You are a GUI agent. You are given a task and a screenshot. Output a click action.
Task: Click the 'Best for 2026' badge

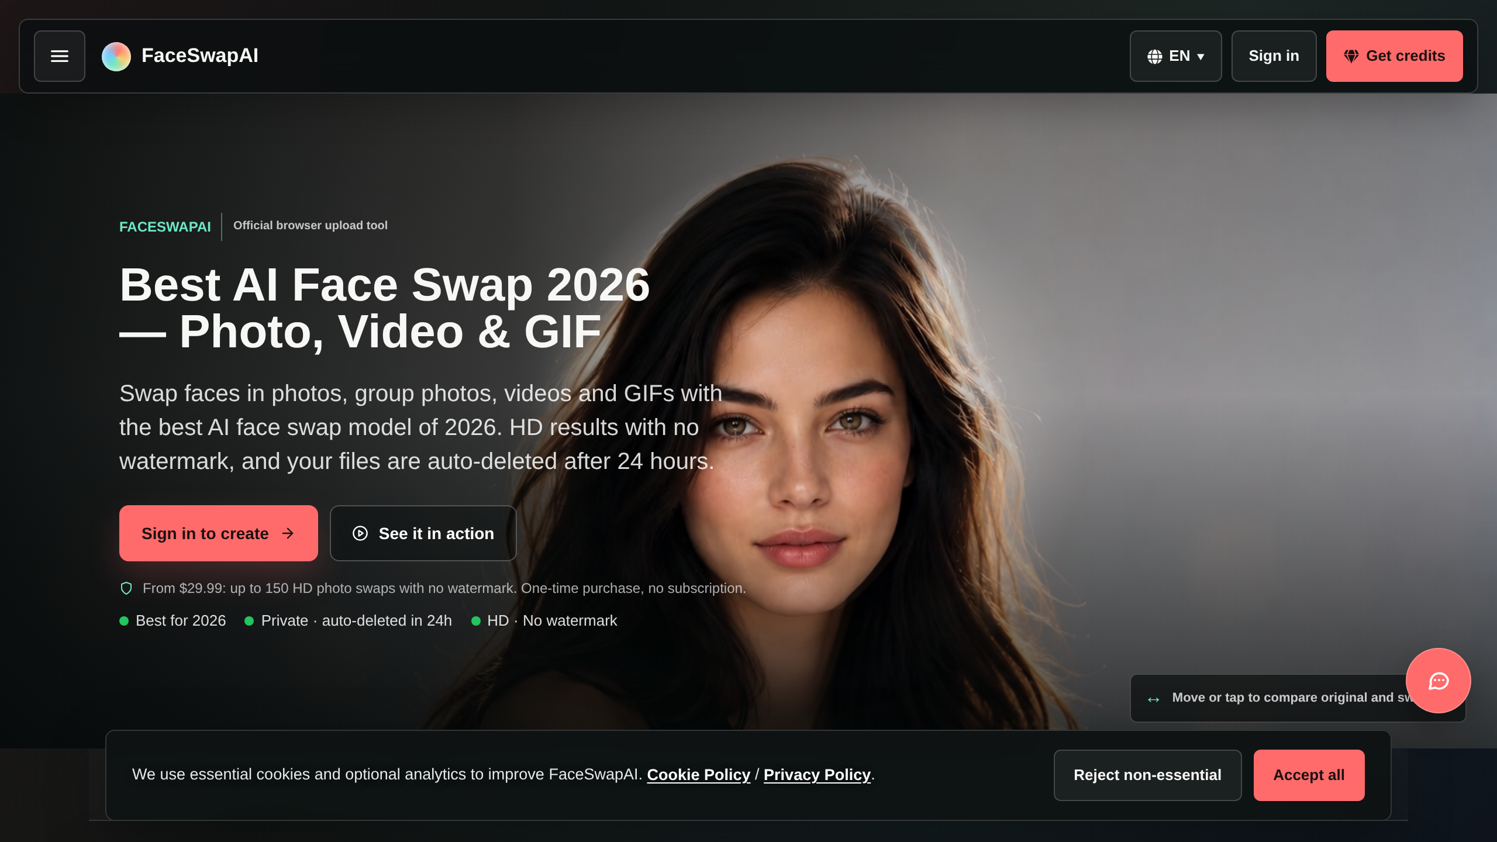pos(173,620)
